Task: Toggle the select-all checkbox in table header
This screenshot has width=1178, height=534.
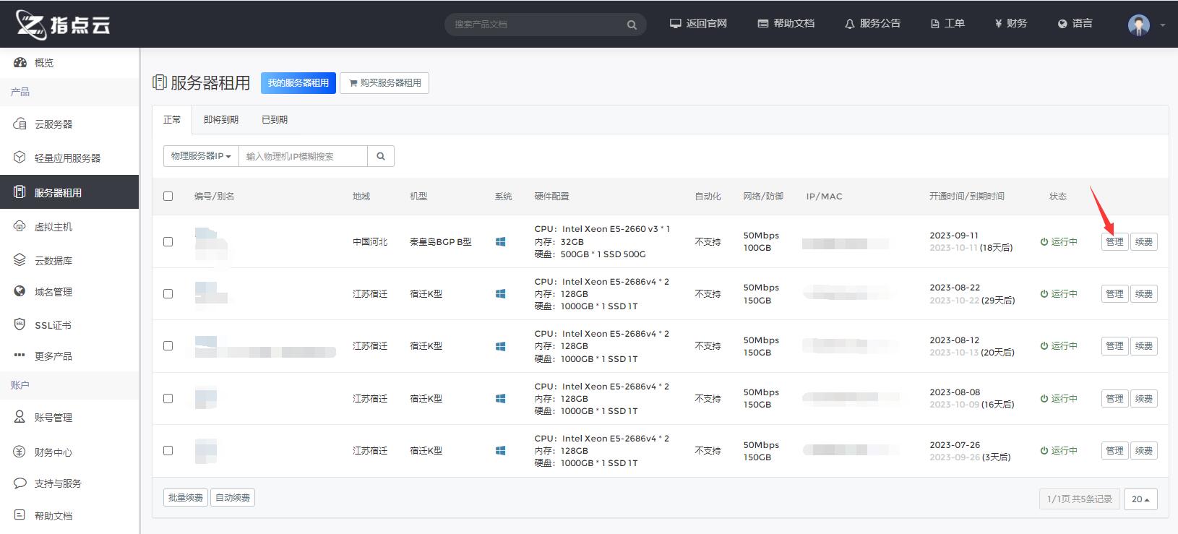Action: pos(168,196)
